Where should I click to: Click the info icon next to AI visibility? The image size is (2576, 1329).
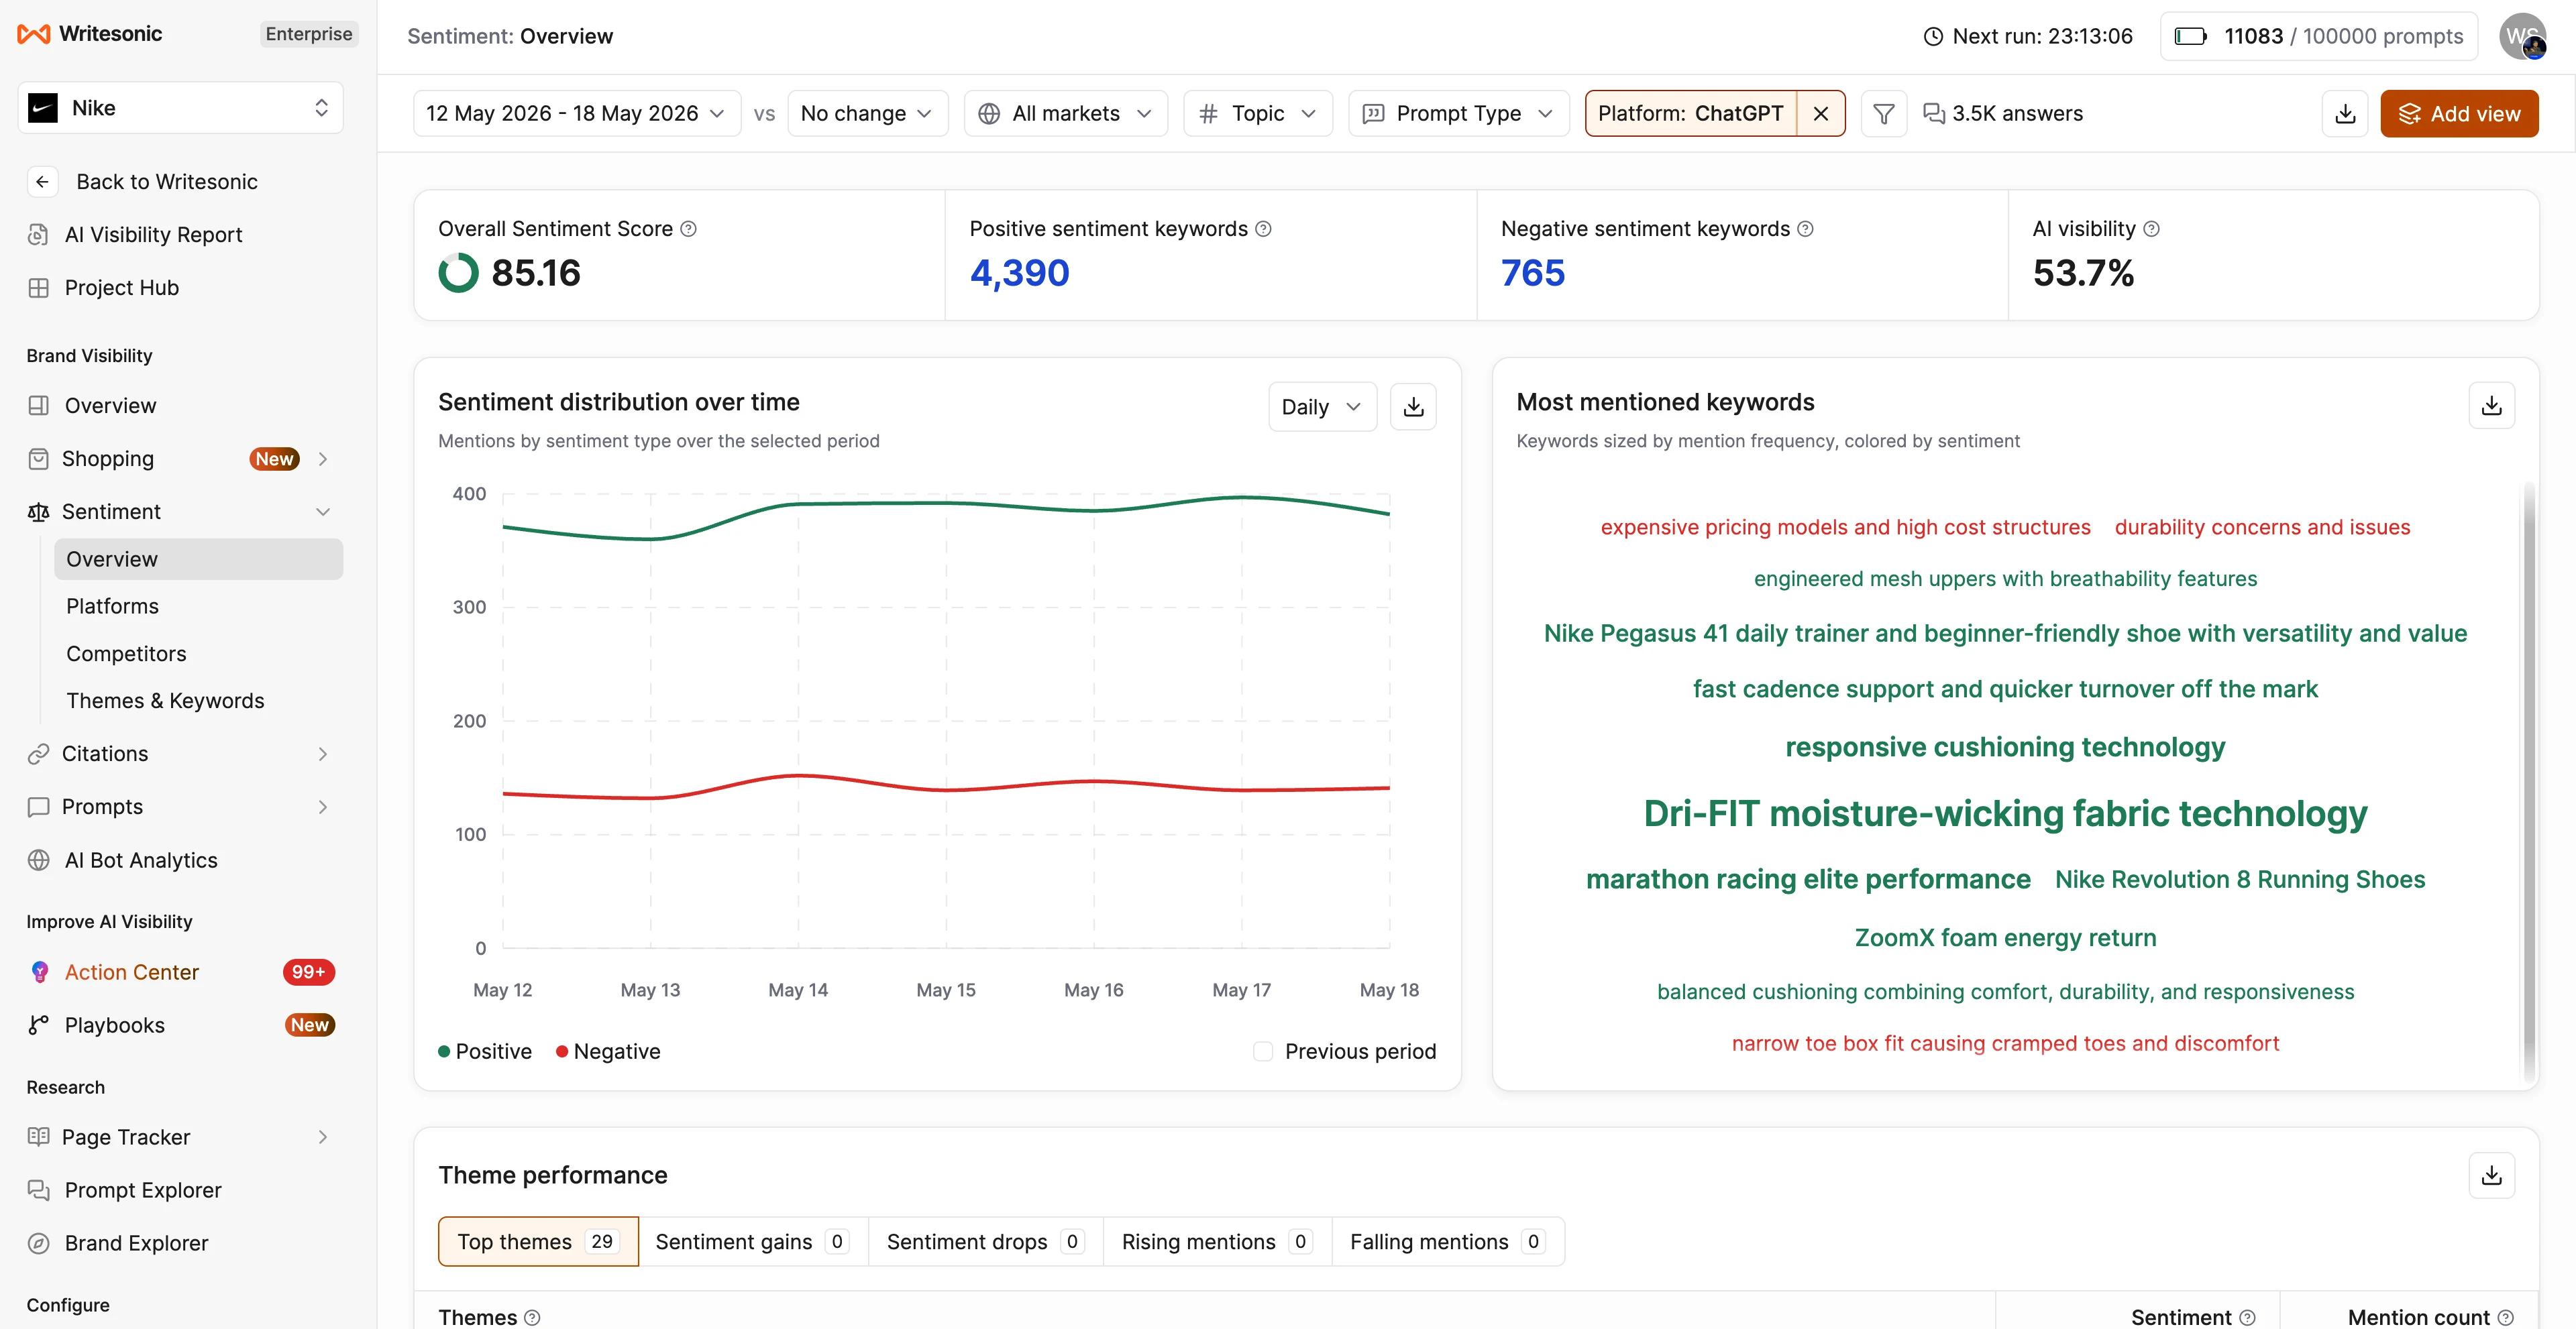pyautogui.click(x=2151, y=229)
